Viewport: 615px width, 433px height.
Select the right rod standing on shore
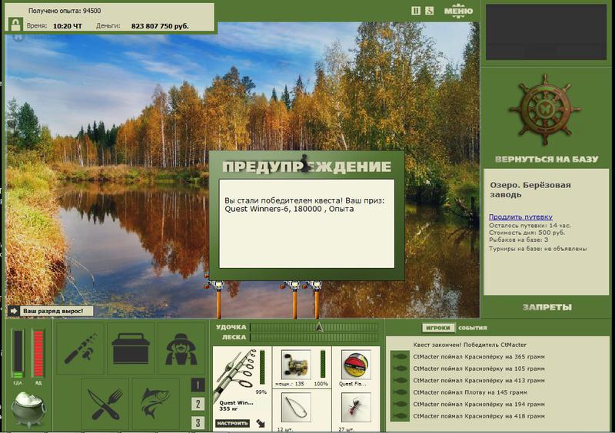[317, 299]
